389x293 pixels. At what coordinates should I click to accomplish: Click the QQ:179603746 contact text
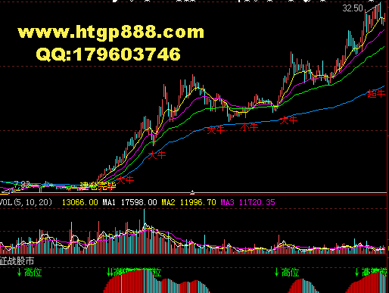pyautogui.click(x=108, y=55)
